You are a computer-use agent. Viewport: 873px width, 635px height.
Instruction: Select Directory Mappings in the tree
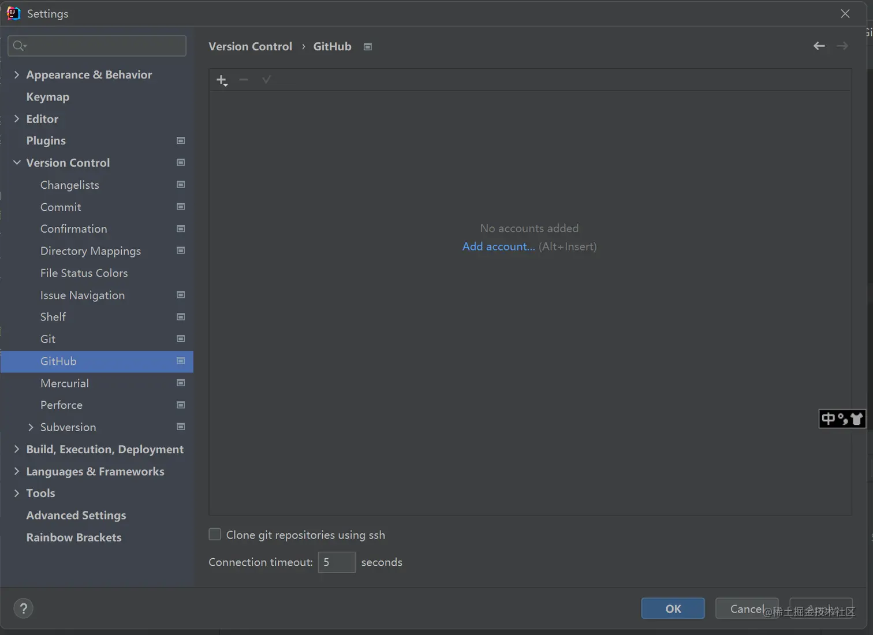point(91,251)
